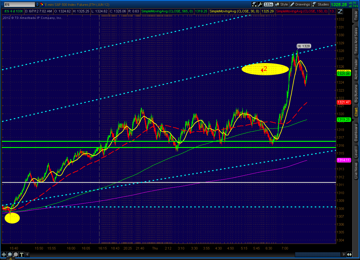Click the yellow SimpleMovingAvg (CLOSE, 30, 0) label
Viewport: 360px width, 260px height.
click(x=235, y=11)
